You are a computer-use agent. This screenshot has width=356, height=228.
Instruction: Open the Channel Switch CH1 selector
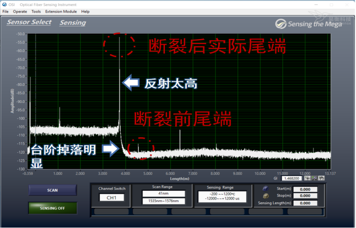(112, 198)
